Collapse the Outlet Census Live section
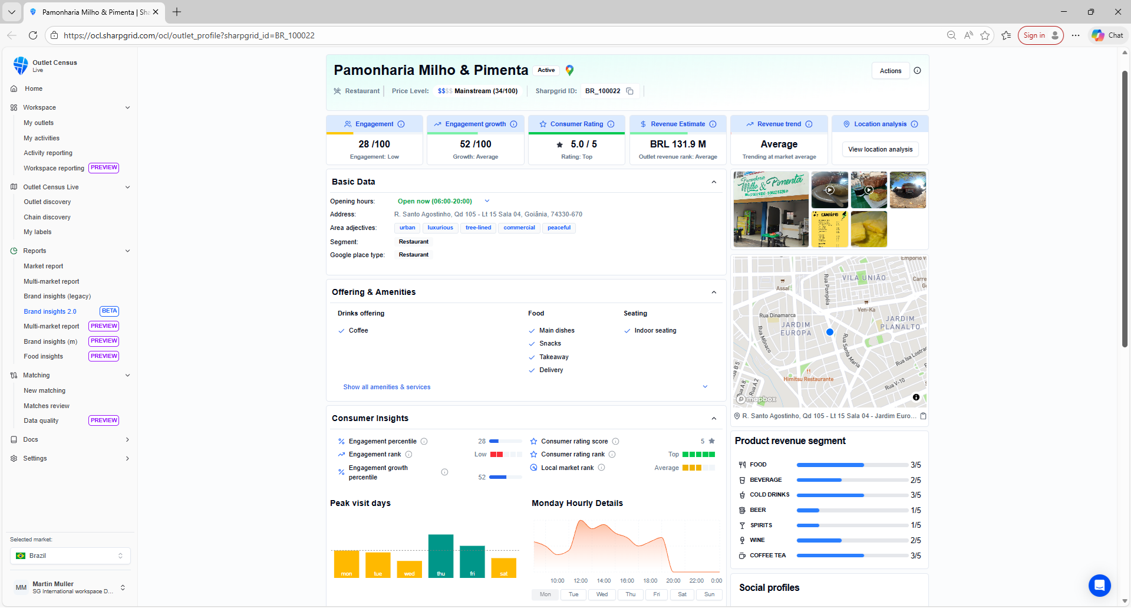 coord(127,187)
